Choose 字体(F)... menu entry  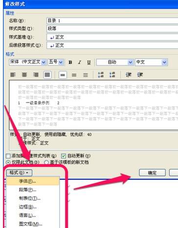(33, 181)
